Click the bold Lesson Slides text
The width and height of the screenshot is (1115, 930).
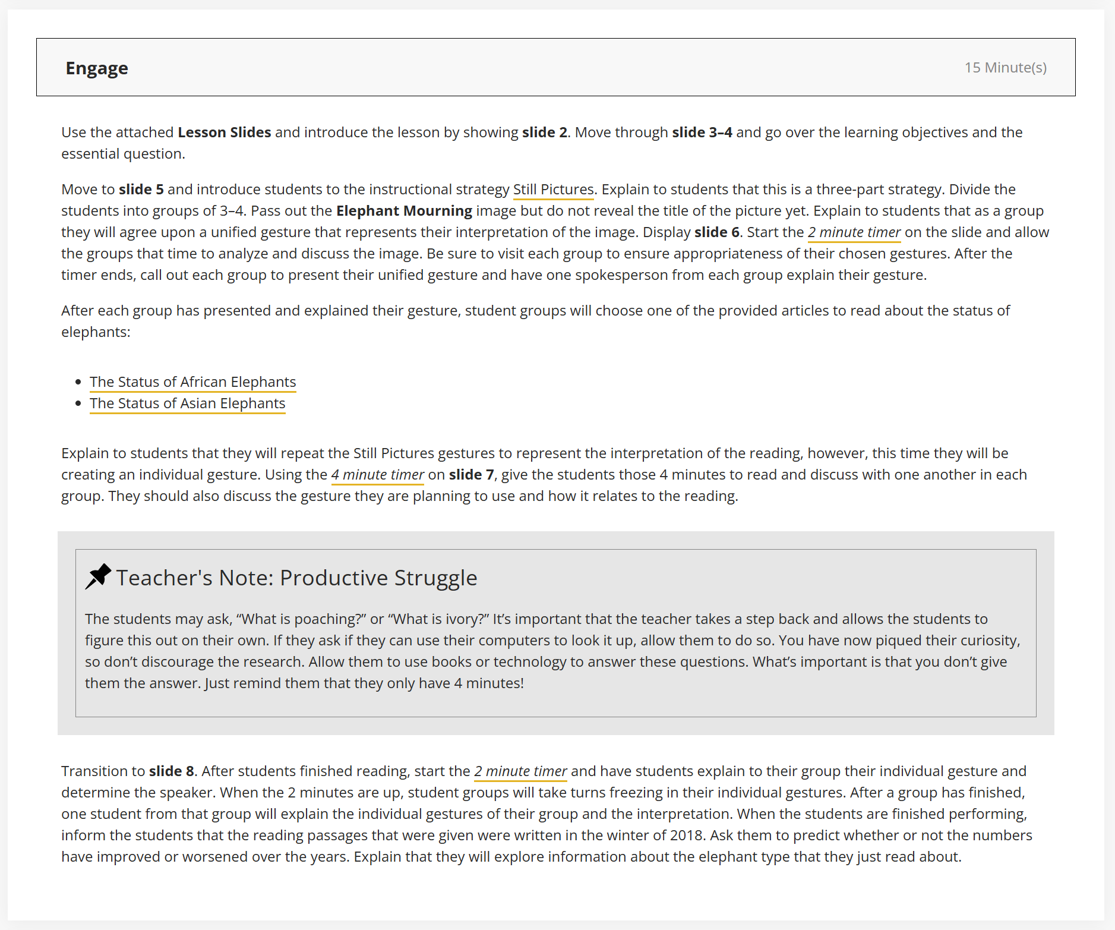[x=224, y=133]
